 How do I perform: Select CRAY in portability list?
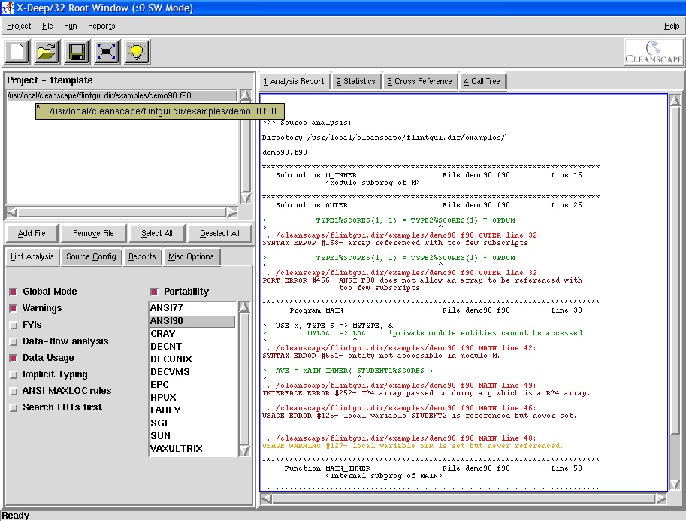coord(192,334)
